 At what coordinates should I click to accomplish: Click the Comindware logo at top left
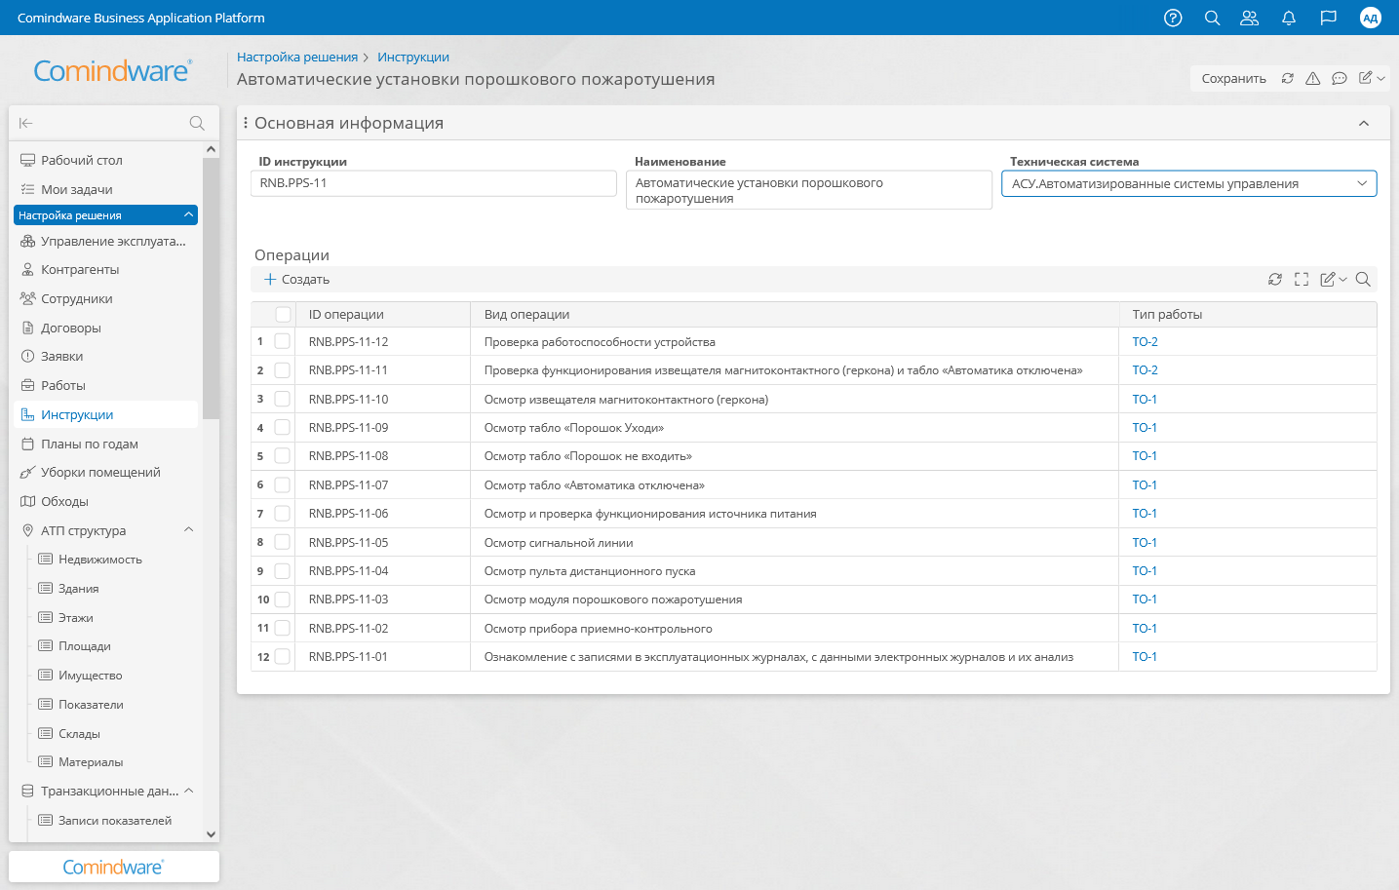(112, 70)
